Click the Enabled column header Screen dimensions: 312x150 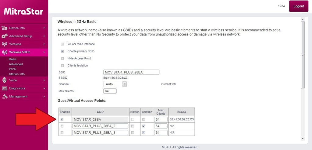click(x=65, y=112)
